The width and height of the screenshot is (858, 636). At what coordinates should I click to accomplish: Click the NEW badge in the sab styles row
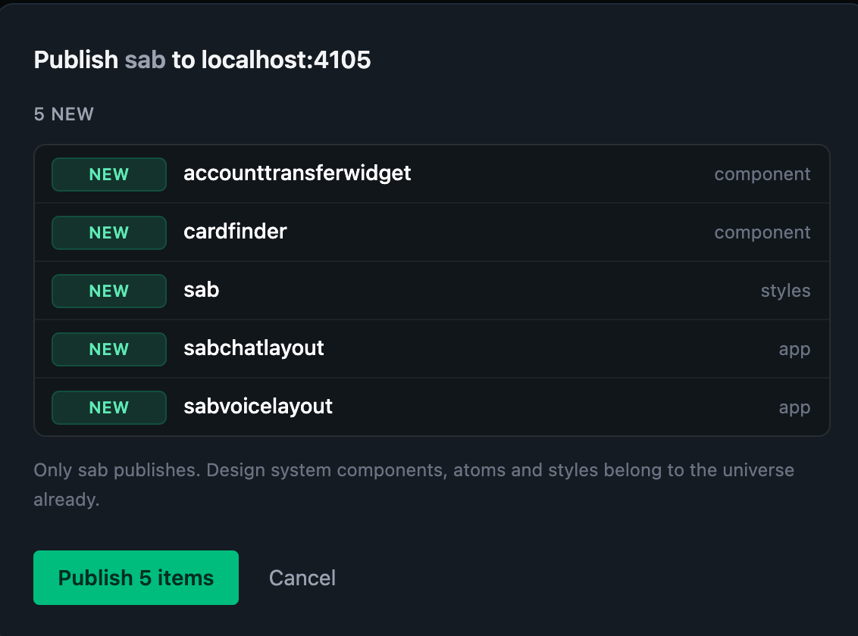[109, 291]
